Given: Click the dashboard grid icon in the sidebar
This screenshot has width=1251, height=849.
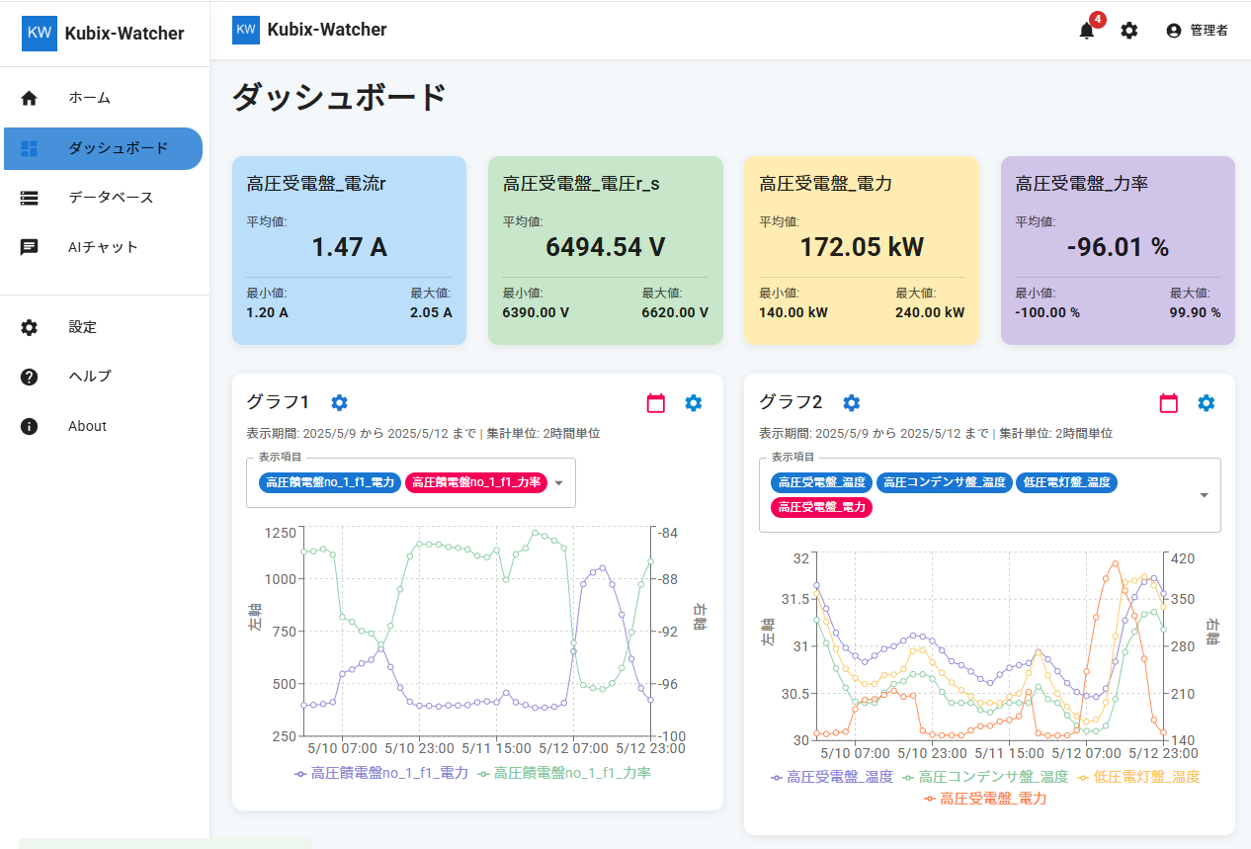Looking at the screenshot, I should click(29, 148).
